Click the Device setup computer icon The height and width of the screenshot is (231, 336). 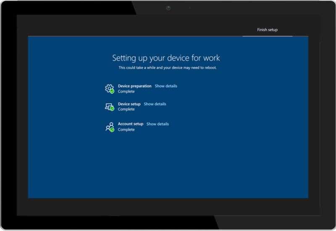tap(110, 107)
